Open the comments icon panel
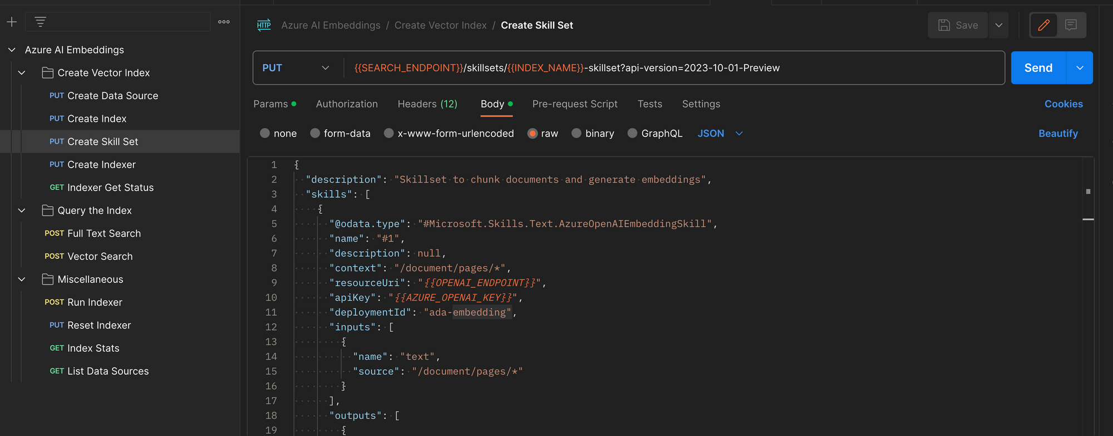This screenshot has height=436, width=1113. pos(1071,25)
